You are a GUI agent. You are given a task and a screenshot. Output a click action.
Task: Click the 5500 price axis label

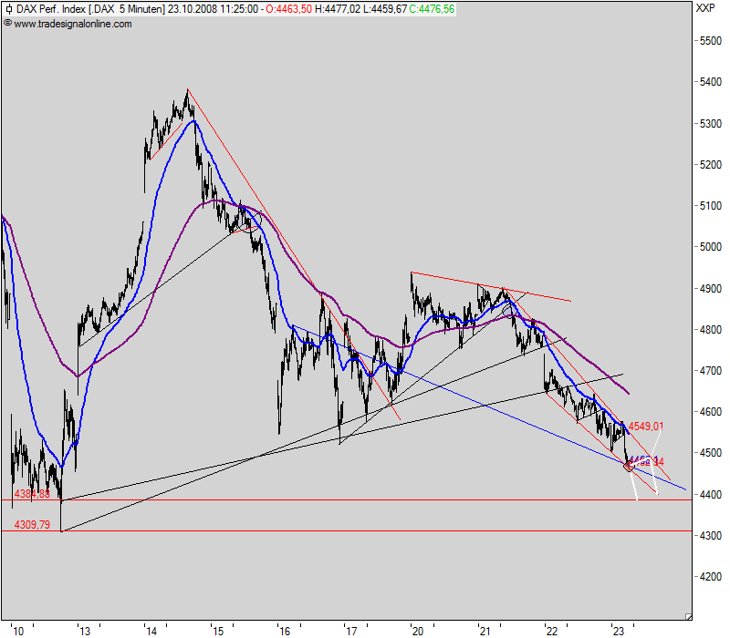point(711,41)
